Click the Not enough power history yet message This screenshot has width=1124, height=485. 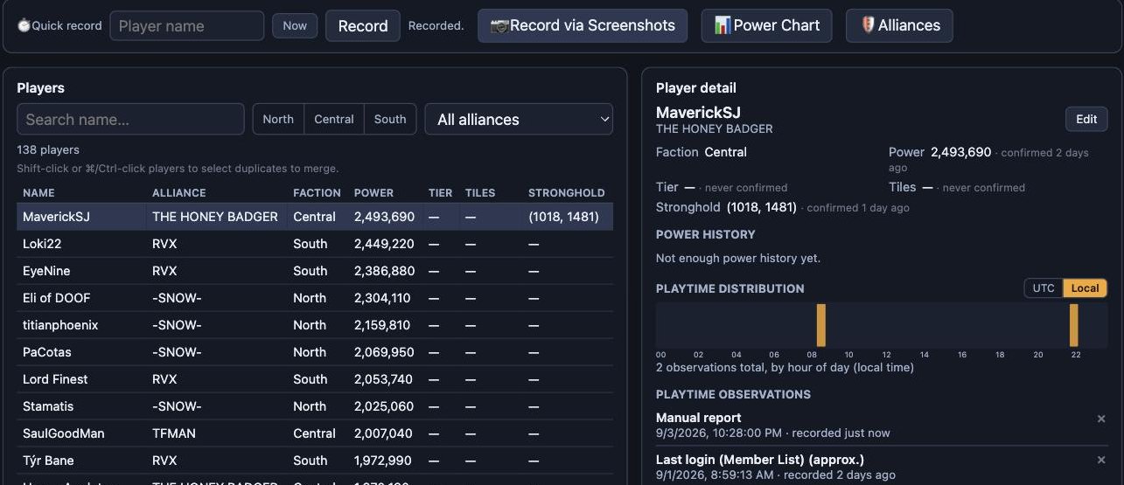click(738, 259)
